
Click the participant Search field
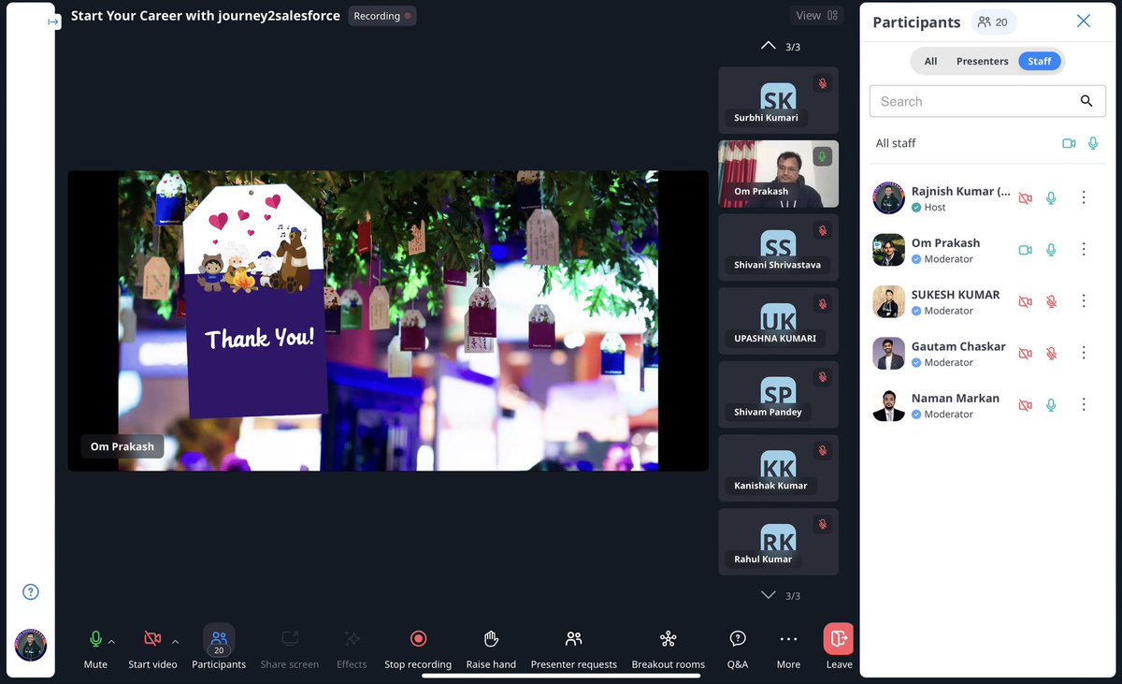(x=987, y=101)
